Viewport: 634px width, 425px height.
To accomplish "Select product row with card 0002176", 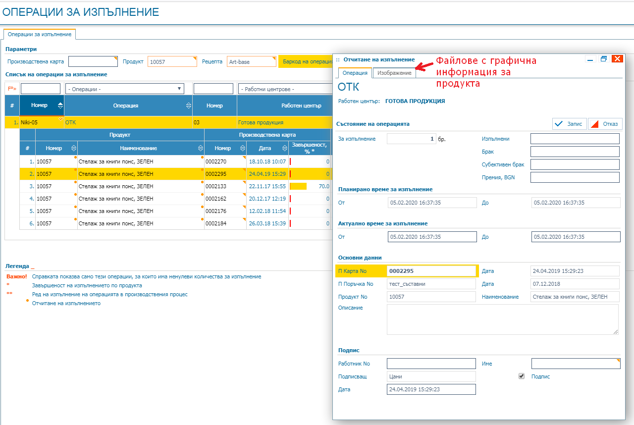I will click(176, 211).
